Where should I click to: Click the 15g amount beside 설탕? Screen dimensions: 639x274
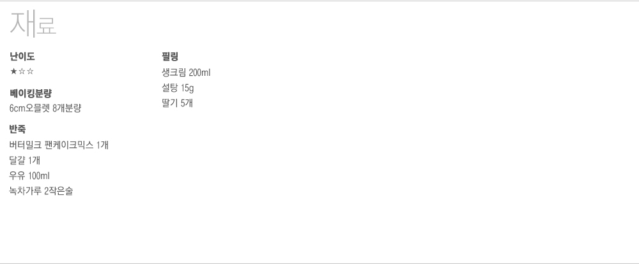188,87
